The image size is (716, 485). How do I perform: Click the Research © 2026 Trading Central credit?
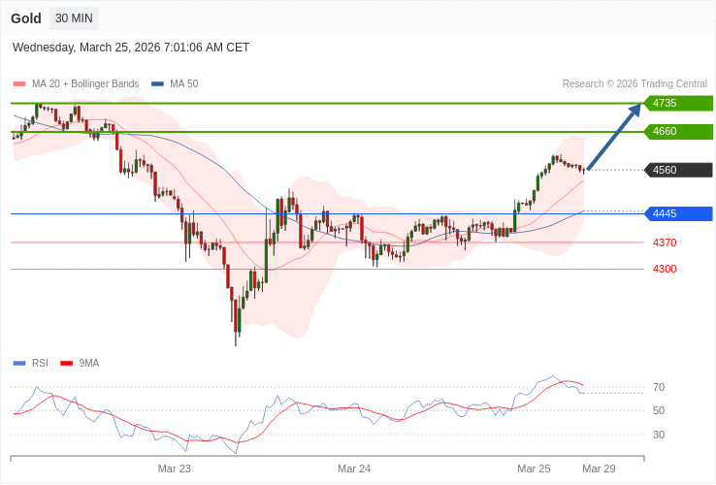pos(635,84)
